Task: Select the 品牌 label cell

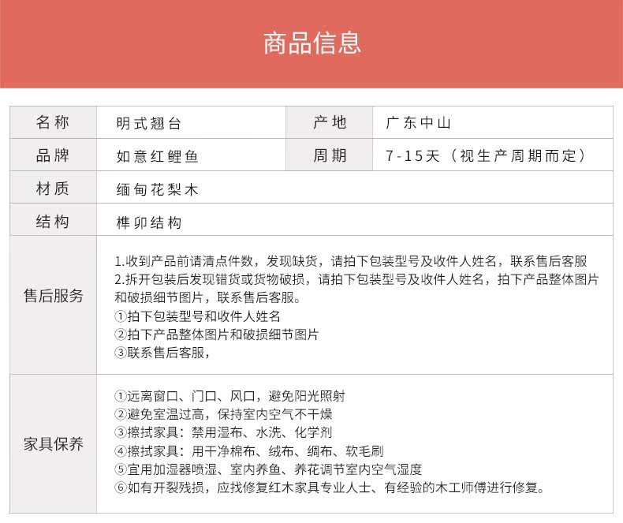Action: [x=53, y=155]
